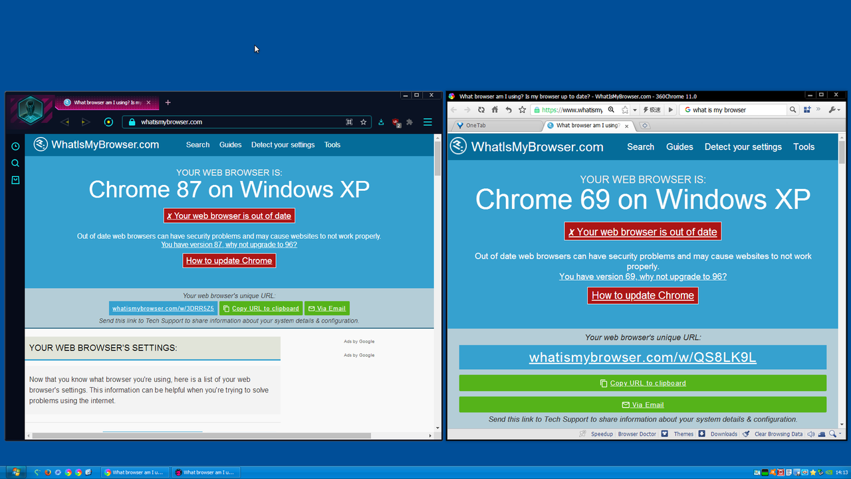Open the hamburger menu in dark browser

pyautogui.click(x=428, y=122)
